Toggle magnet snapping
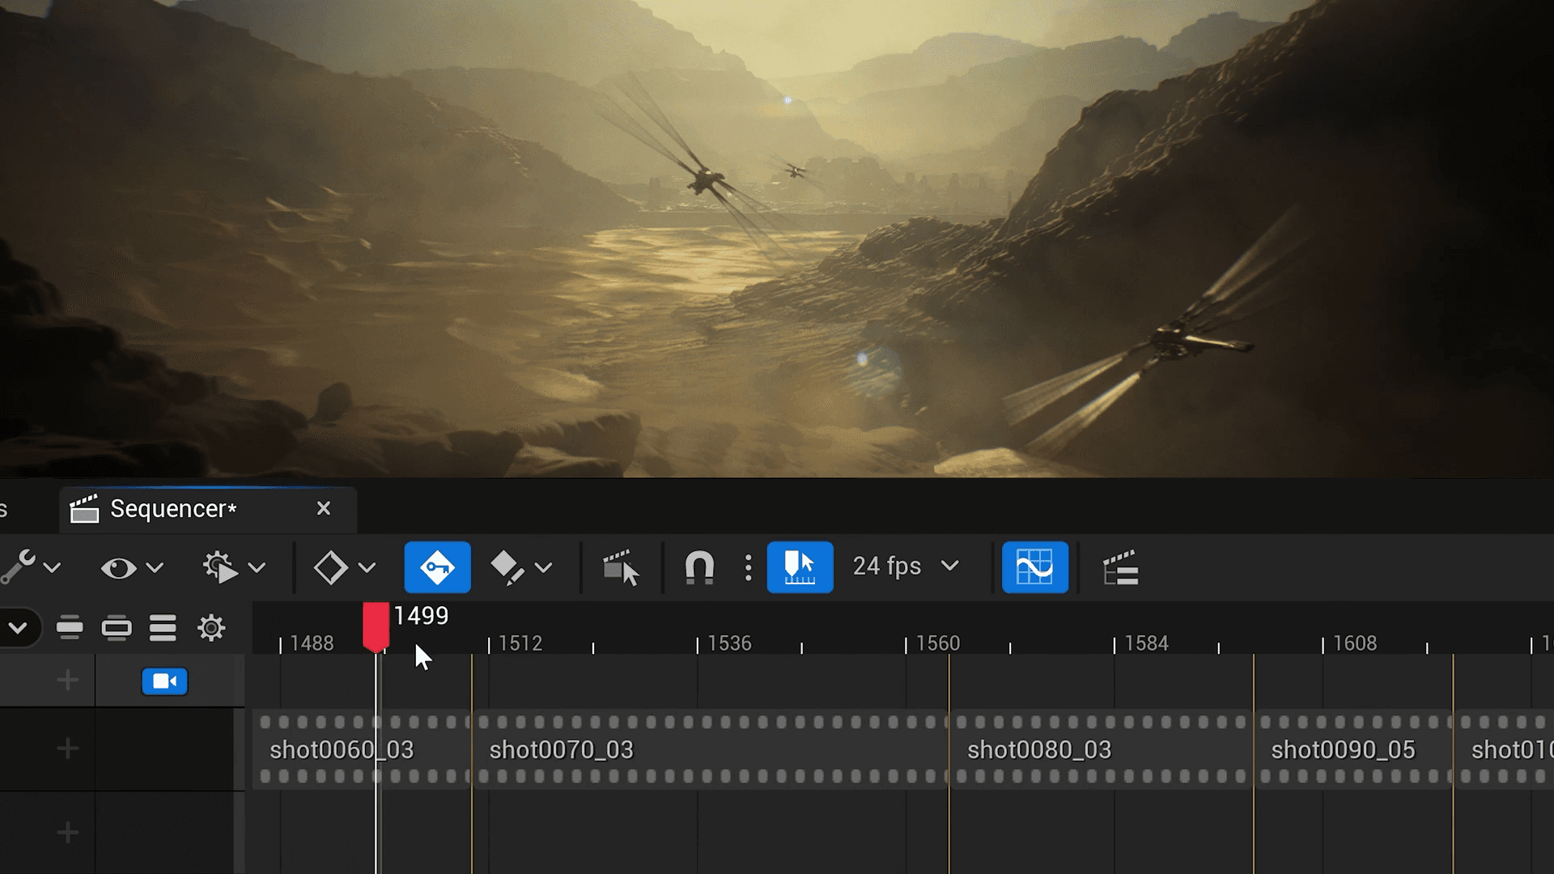 coord(699,567)
